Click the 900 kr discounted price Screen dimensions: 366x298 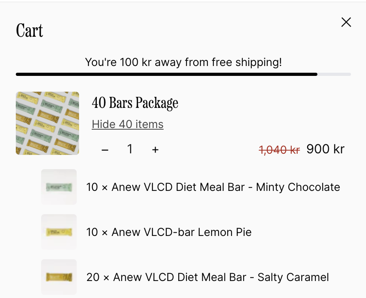(x=325, y=149)
